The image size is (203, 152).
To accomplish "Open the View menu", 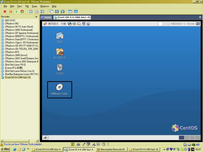I will pyautogui.click(x=20, y=6).
